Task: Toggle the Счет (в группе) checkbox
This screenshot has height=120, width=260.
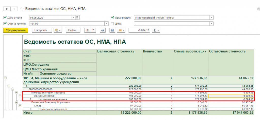Action: [5, 24]
